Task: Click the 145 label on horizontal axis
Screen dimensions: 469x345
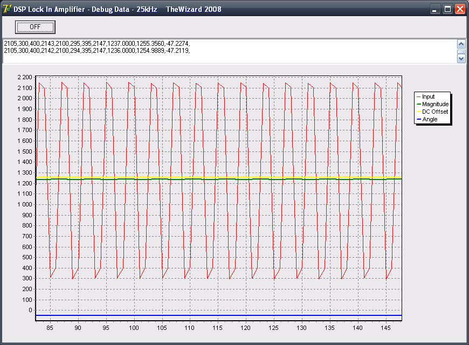Action: pos(385,327)
